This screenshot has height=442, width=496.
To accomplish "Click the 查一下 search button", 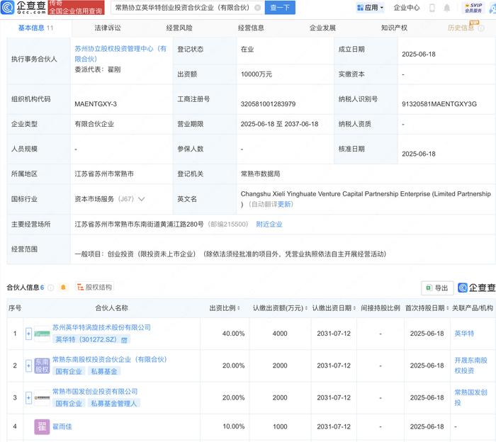I will coord(280,8).
